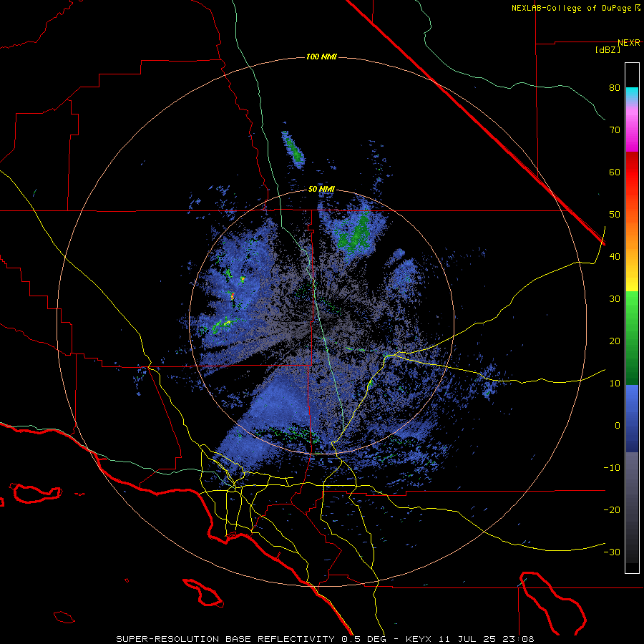The image size is (644, 644).
Task: Click the [dBZ] unit label
Action: tap(608, 50)
